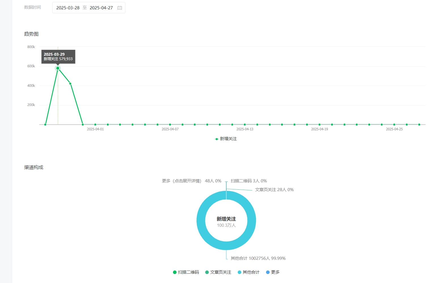Click the 其他合计 1002756人 99.99% label
This screenshot has height=283, width=439.
pos(258,258)
